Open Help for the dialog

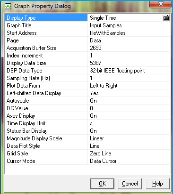coord(157,184)
